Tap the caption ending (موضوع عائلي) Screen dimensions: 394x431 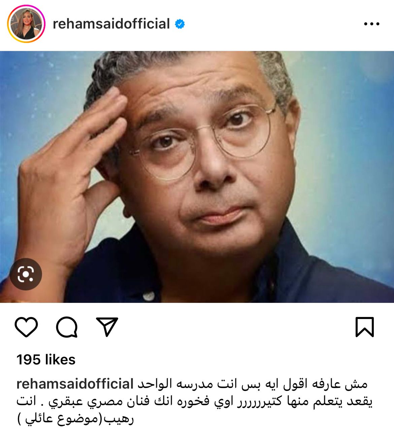pyautogui.click(x=75, y=419)
